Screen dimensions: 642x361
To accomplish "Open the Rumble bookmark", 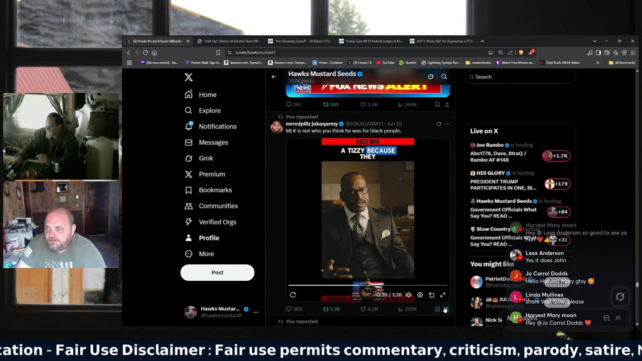I will (408, 63).
